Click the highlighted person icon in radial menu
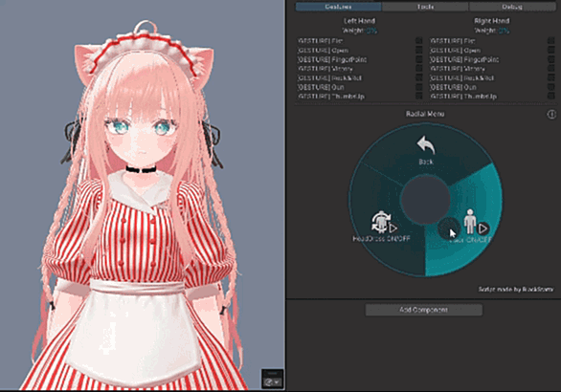Screen dimensions: 561x392 coord(470,222)
